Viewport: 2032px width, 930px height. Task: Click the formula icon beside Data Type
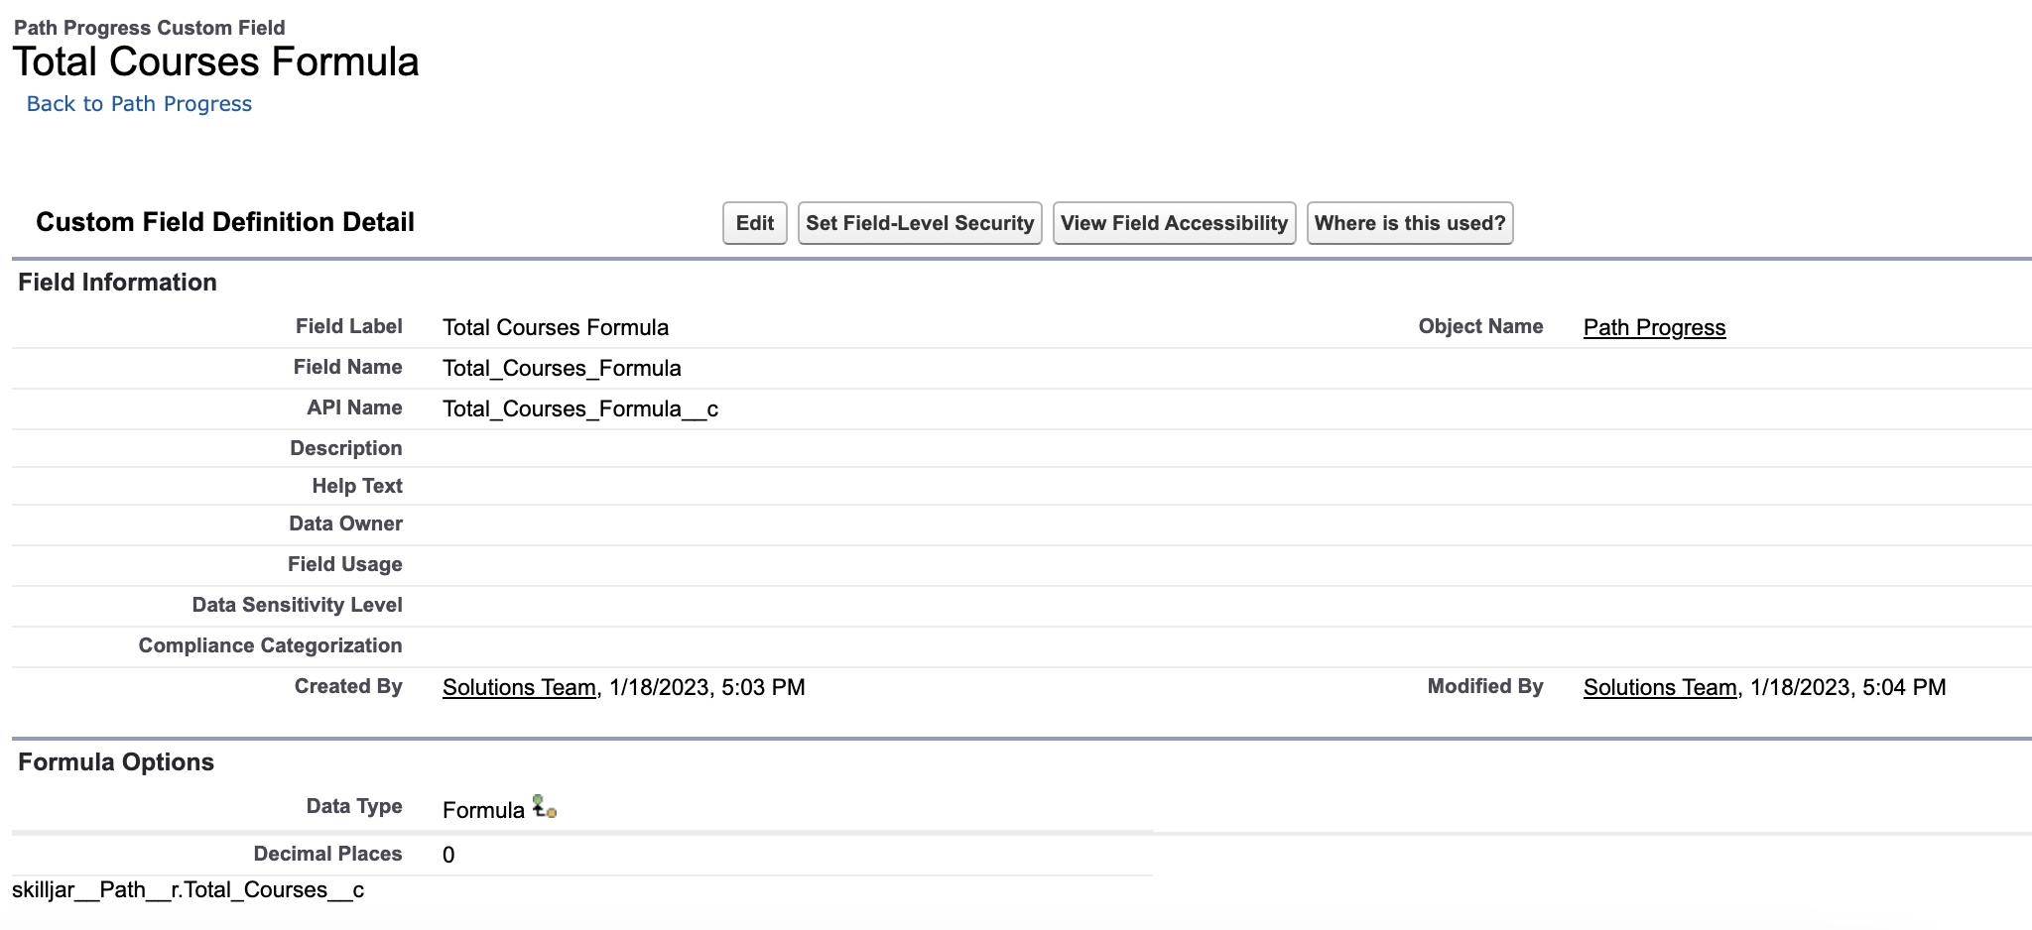coord(544,807)
